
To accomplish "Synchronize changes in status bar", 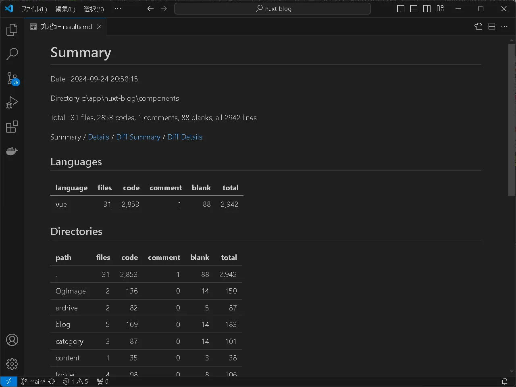I will (52, 381).
